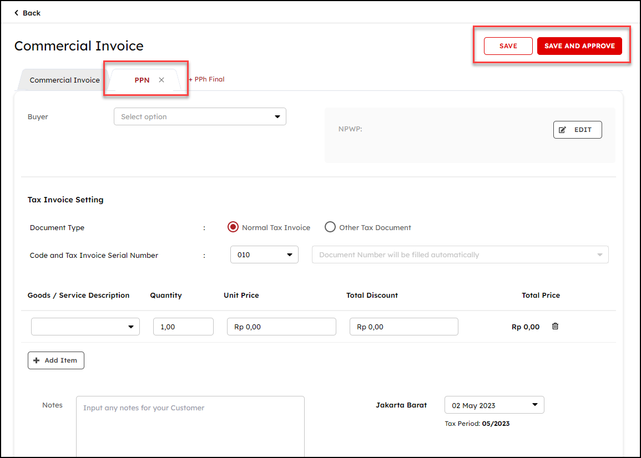Screen dimensions: 641x458
Task: Click the Edit button beside NPWP
Action: click(577, 130)
